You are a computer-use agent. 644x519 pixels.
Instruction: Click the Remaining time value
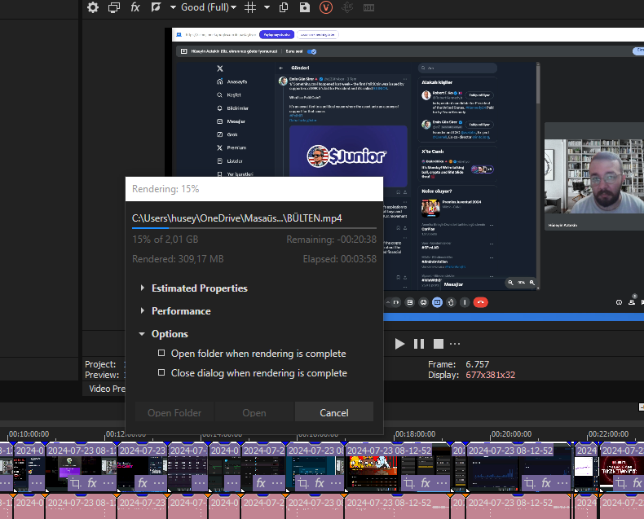[x=355, y=240]
